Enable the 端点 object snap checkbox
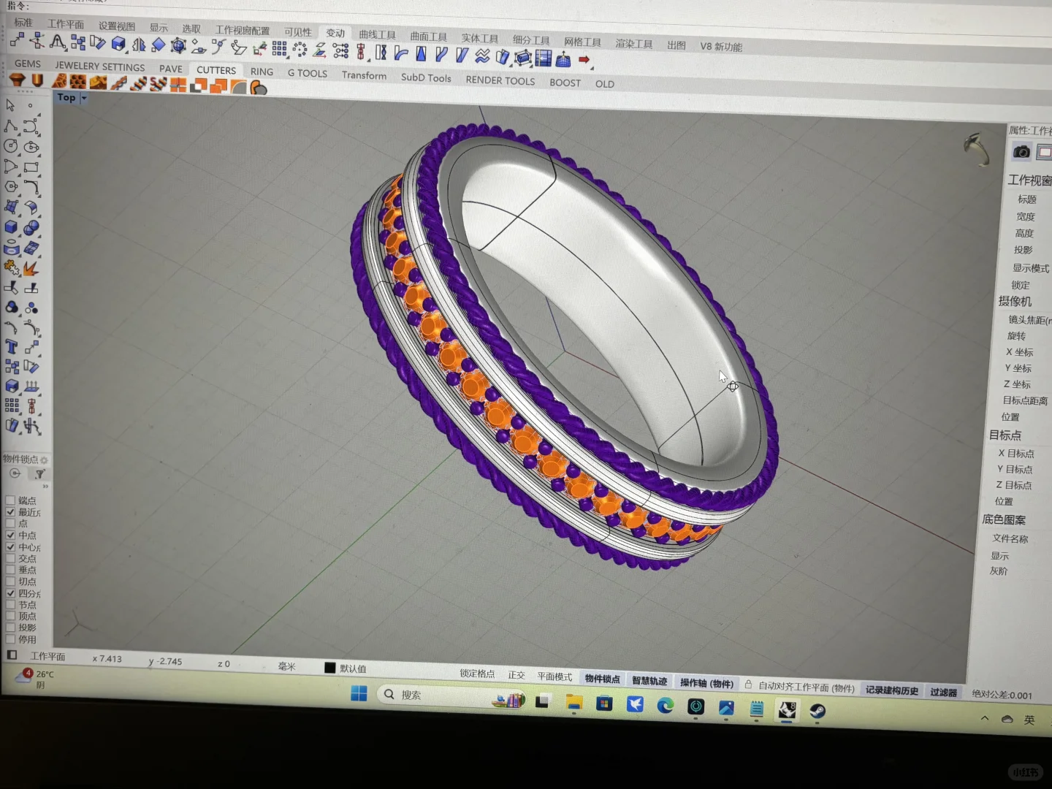 pyautogui.click(x=10, y=500)
